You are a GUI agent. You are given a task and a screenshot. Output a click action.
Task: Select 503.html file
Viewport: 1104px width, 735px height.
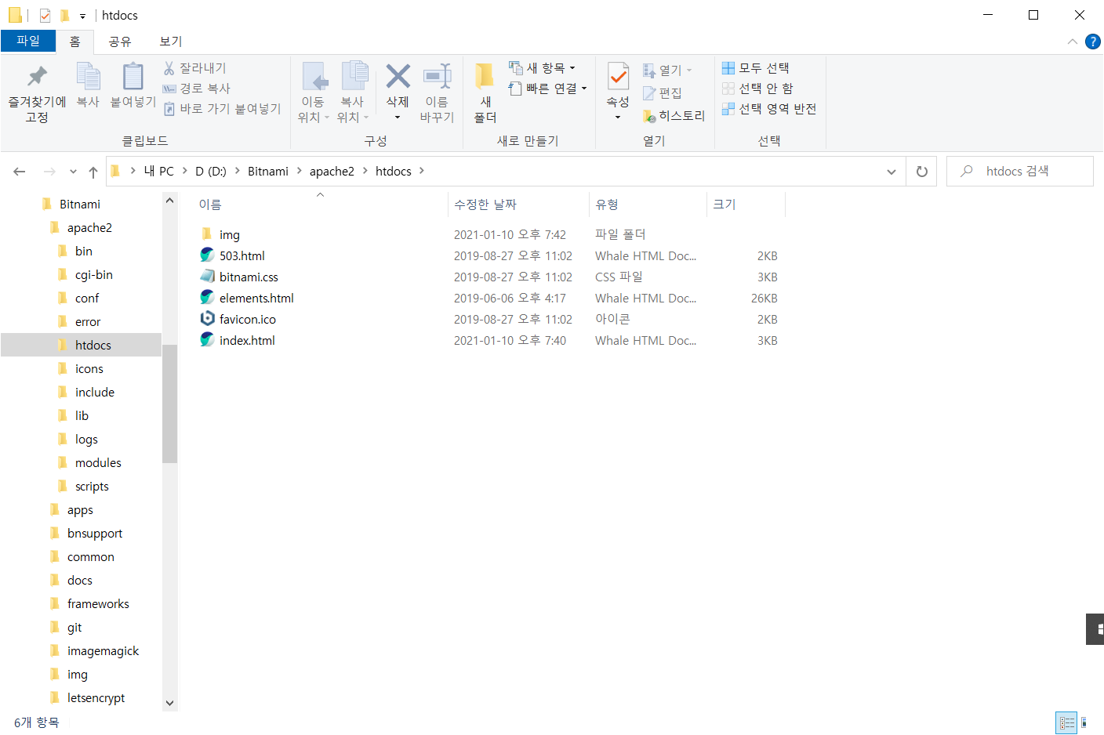click(242, 256)
